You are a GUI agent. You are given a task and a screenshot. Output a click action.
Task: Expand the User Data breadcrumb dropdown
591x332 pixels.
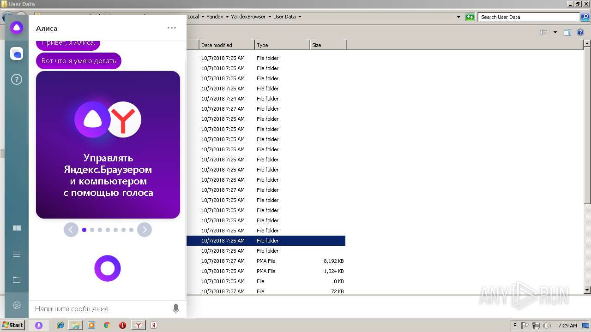[300, 17]
